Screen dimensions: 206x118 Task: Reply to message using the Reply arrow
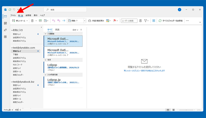click(x=54, y=21)
